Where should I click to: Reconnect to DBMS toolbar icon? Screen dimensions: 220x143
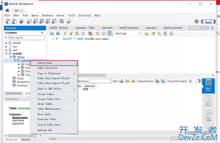[69, 21]
